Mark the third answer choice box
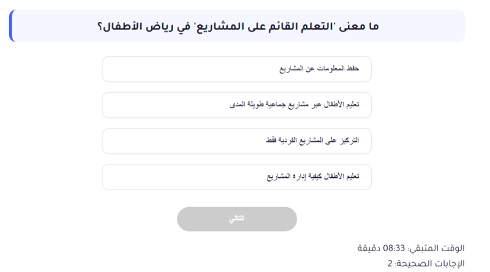Viewport: 490px width, 272px height. [x=236, y=141]
